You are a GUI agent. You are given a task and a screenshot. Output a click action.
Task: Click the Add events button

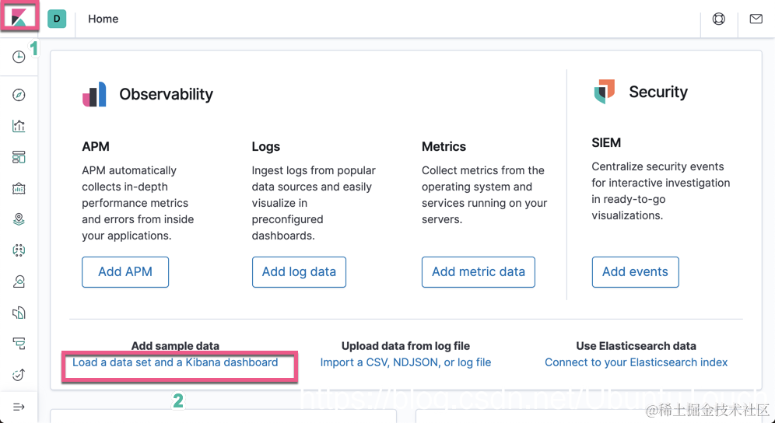point(635,272)
